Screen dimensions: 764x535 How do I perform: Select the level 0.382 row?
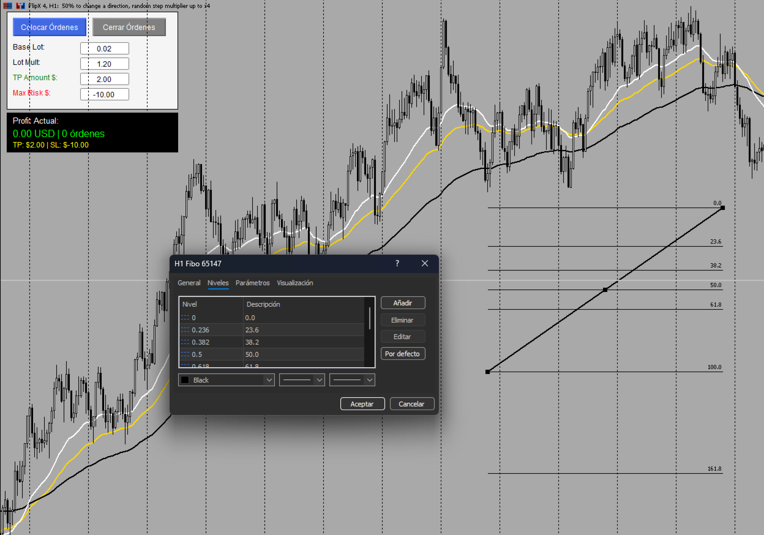[272, 342]
